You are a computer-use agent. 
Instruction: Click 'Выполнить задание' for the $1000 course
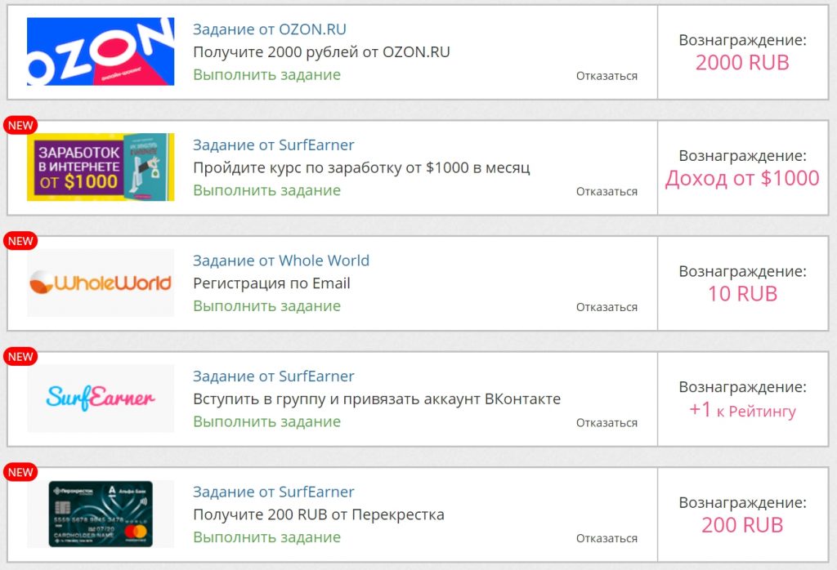point(266,190)
